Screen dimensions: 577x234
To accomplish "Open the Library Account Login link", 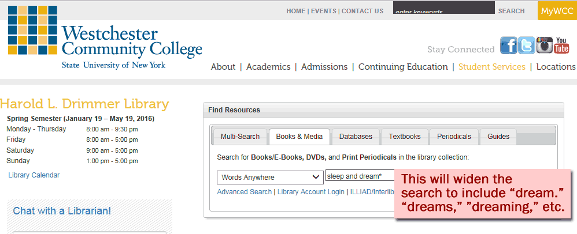I will 311,192.
